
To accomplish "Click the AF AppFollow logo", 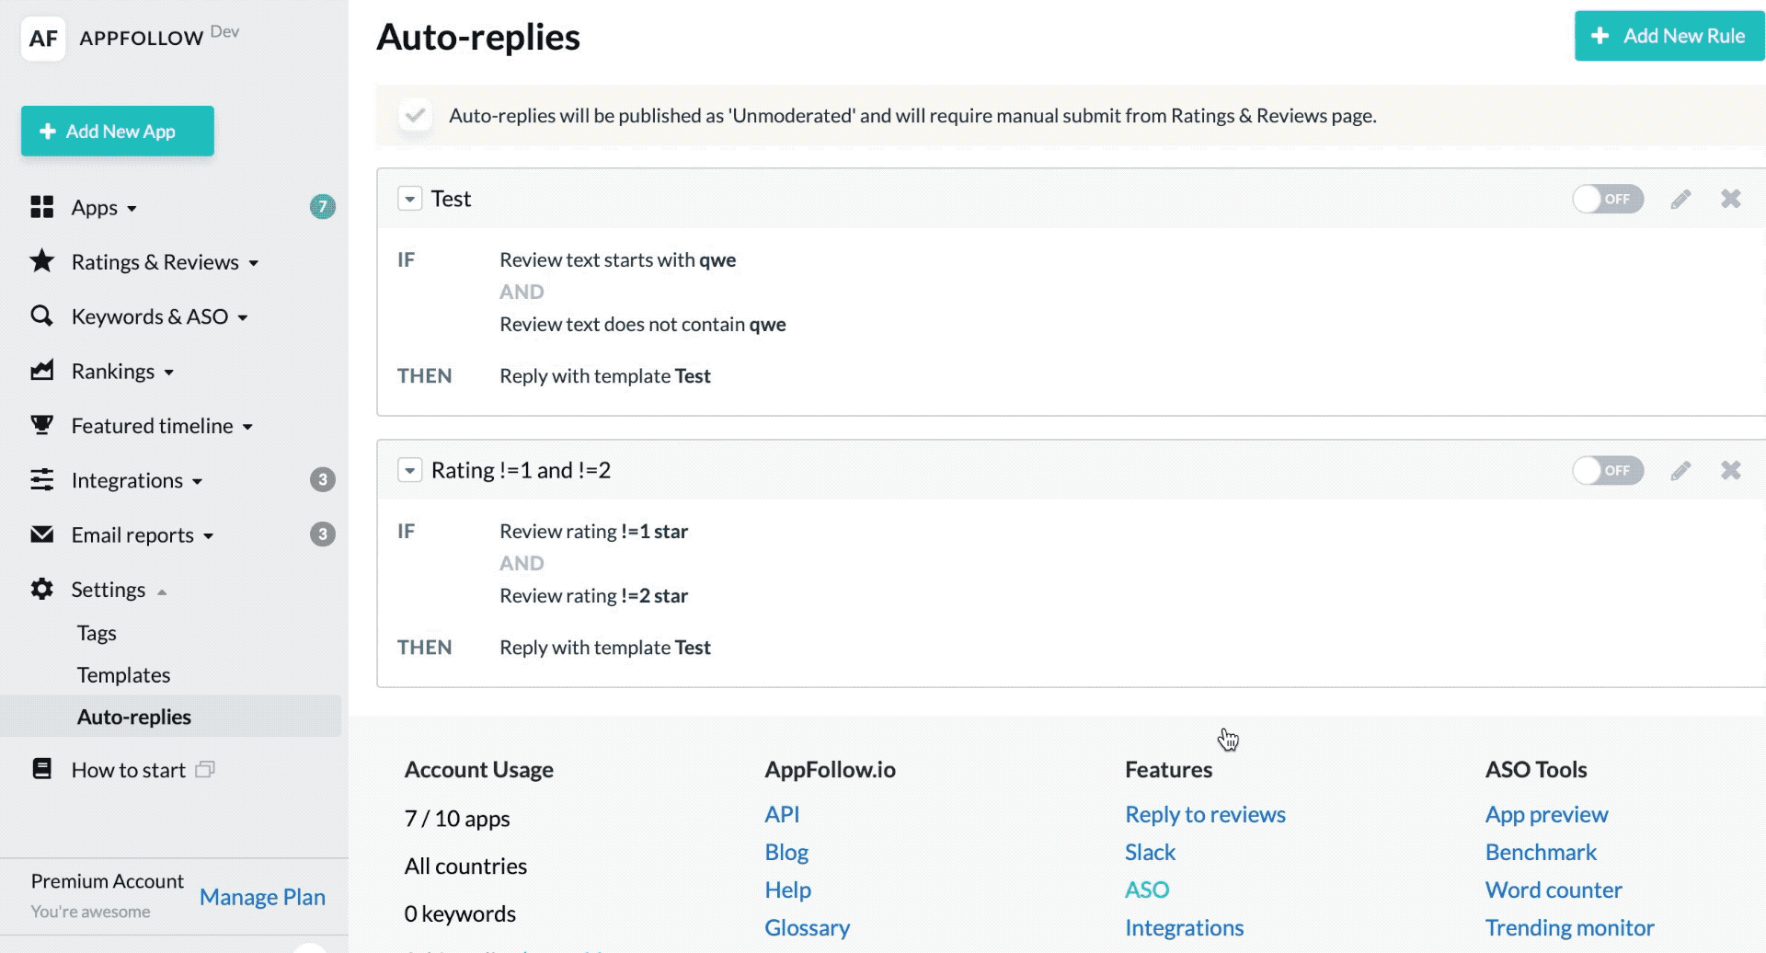I will tap(43, 38).
